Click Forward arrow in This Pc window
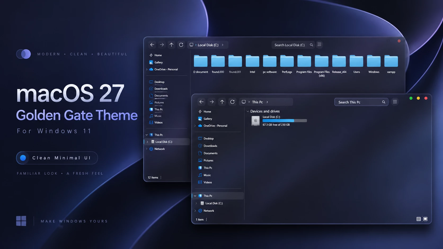This screenshot has width=443, height=249. point(212,102)
